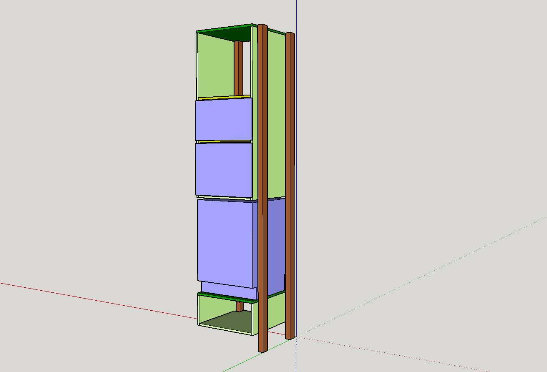The width and height of the screenshot is (547, 372).
Task: Select the topmost purple drawer front
Action: (224, 119)
